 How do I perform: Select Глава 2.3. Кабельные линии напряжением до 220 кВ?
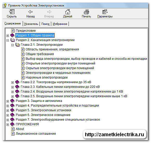tap(60, 87)
